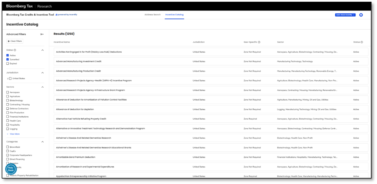The height and width of the screenshot is (184, 377).
Task: Expand the United States jurisdiction tree
Action: (8, 79)
